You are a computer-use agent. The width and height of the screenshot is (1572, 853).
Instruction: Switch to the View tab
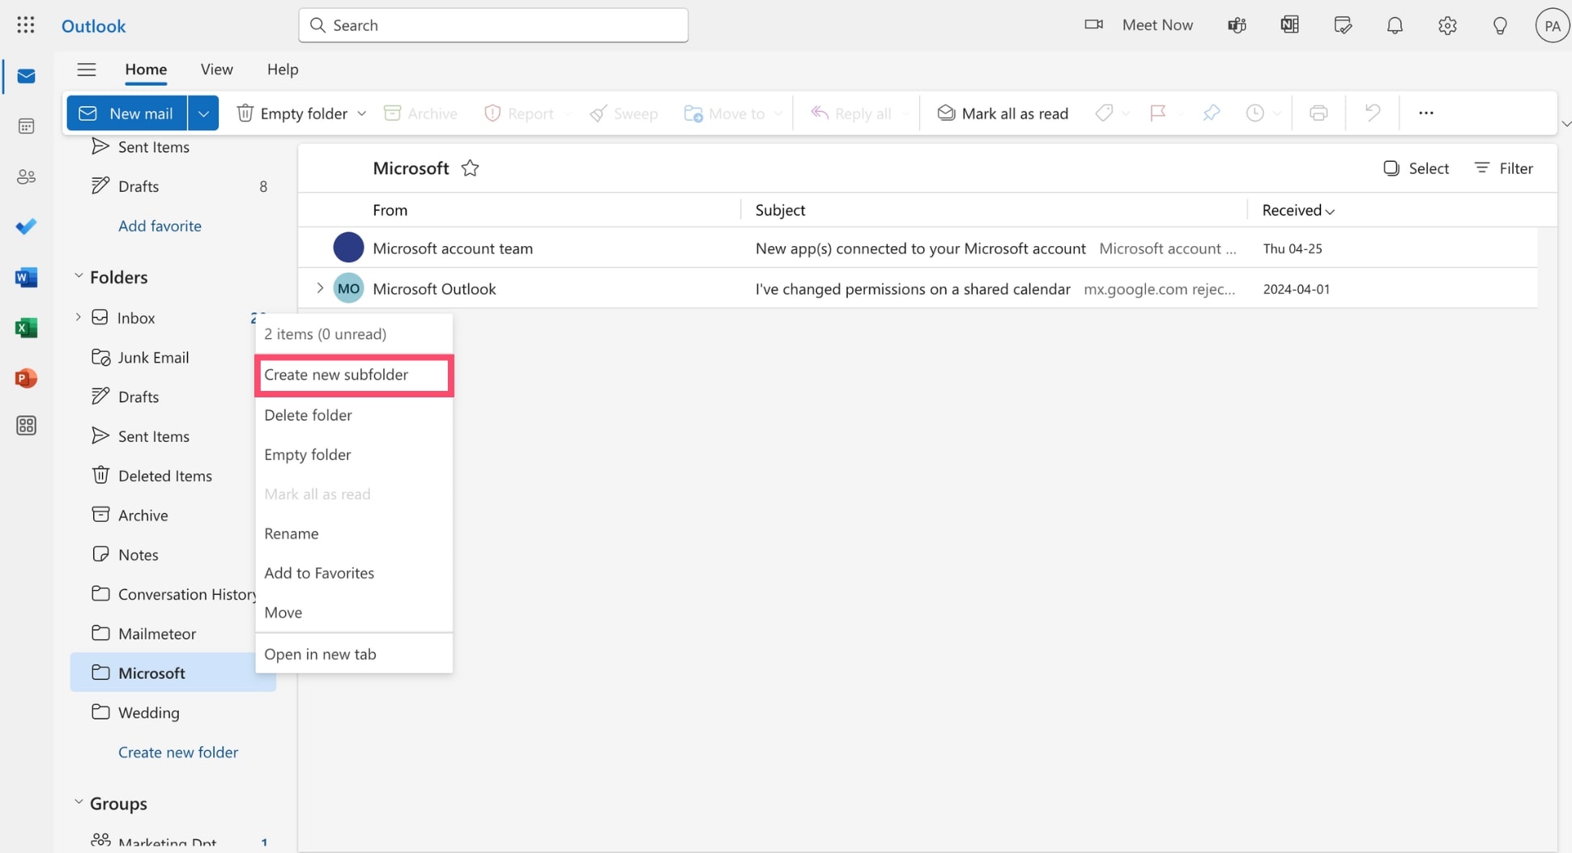click(217, 70)
